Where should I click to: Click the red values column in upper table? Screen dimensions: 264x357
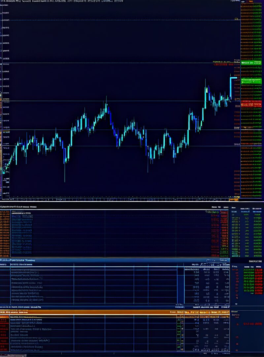(215, 235)
